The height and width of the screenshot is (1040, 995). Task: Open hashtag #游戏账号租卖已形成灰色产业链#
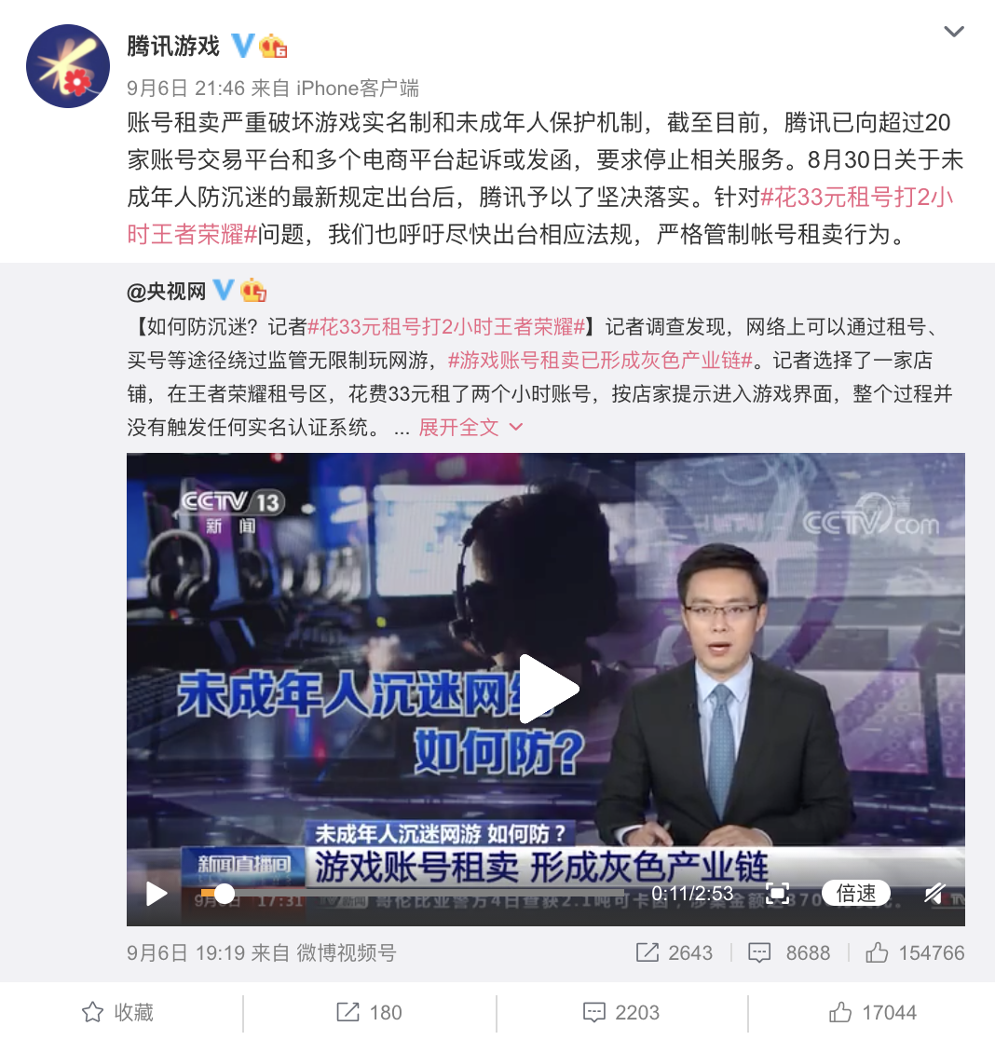(600, 360)
